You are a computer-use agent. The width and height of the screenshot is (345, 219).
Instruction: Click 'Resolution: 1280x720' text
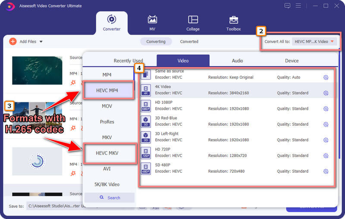click(x=227, y=156)
